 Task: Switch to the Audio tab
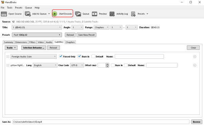point(49,42)
